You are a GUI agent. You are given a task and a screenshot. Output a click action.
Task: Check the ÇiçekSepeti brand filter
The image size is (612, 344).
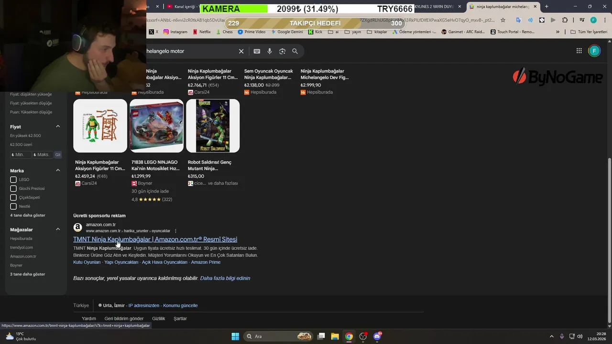(13, 197)
